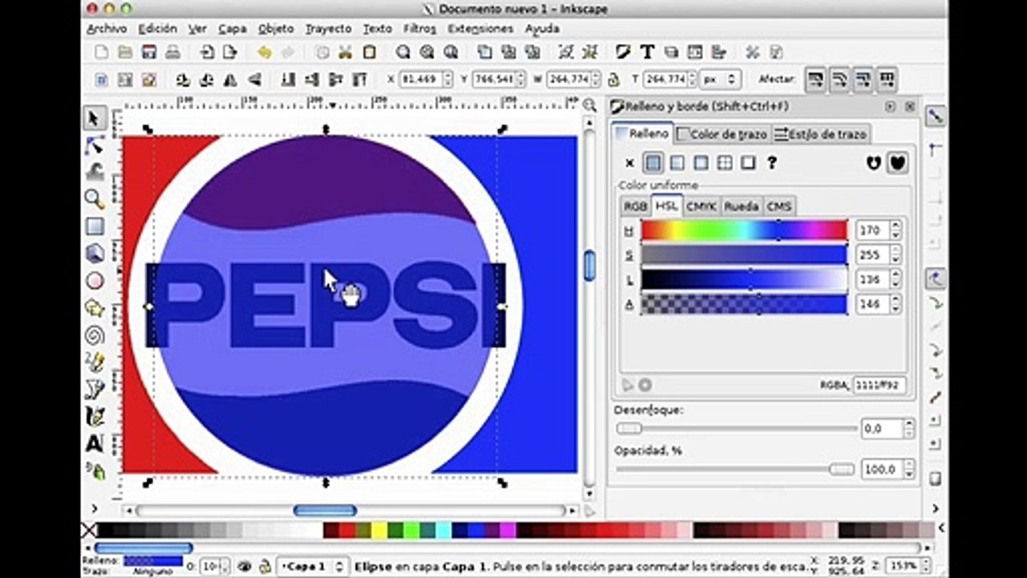Set fill to flat color
The height and width of the screenshot is (578, 1027).
click(x=654, y=163)
